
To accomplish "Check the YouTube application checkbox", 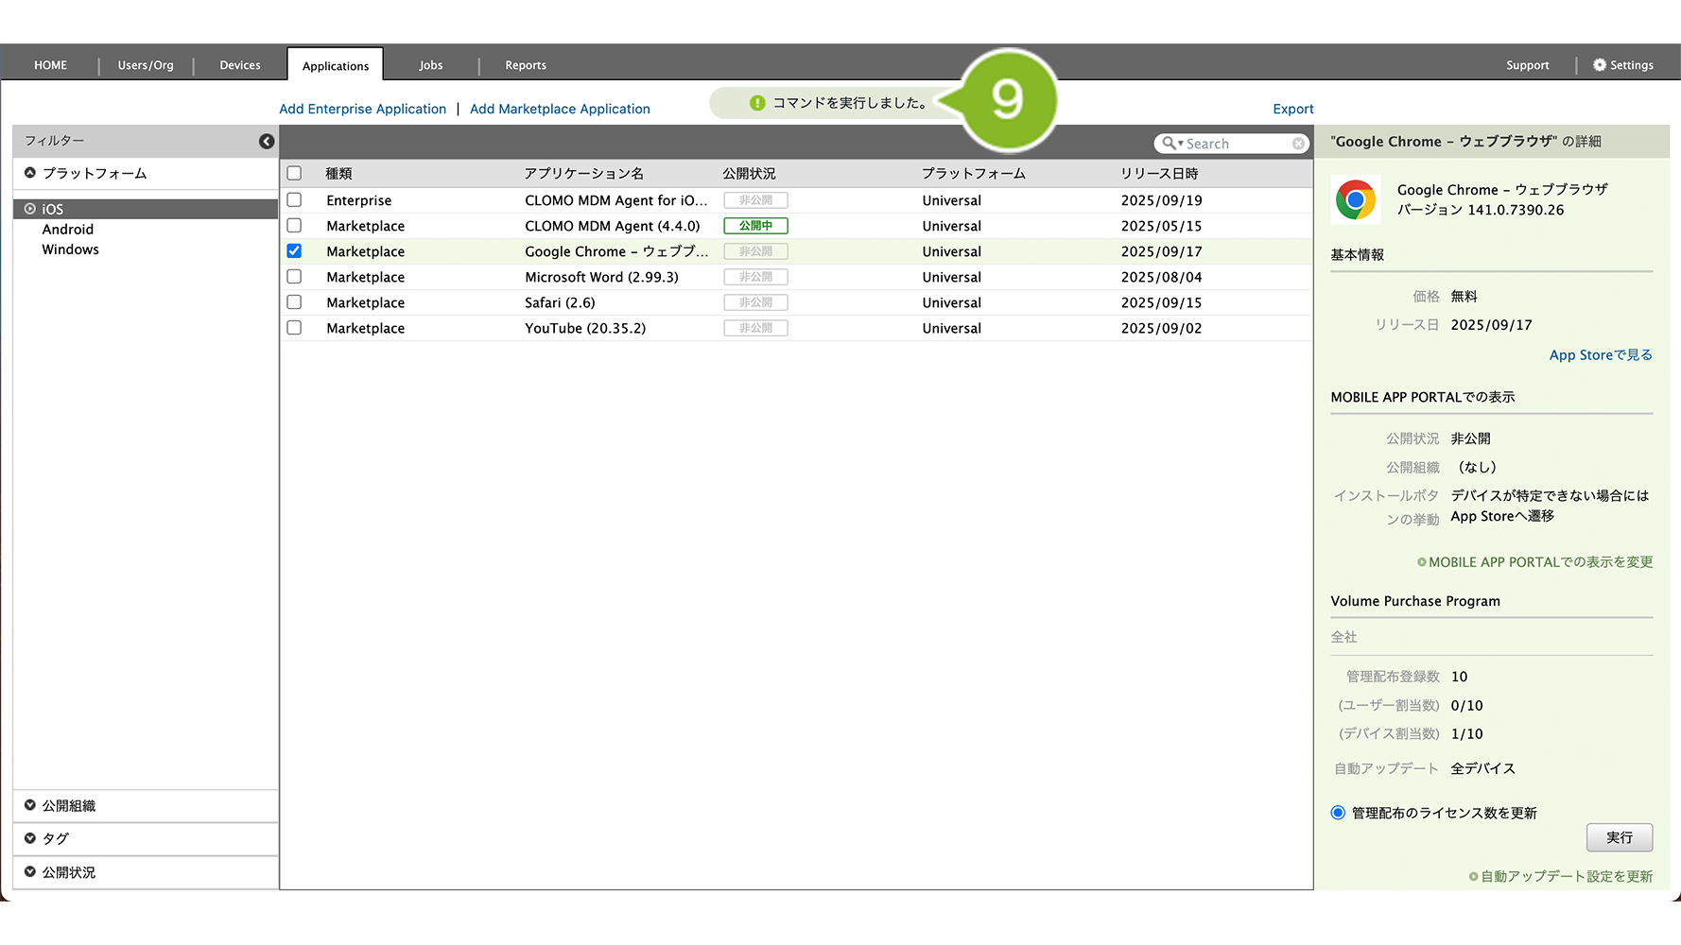I will 294,328.
